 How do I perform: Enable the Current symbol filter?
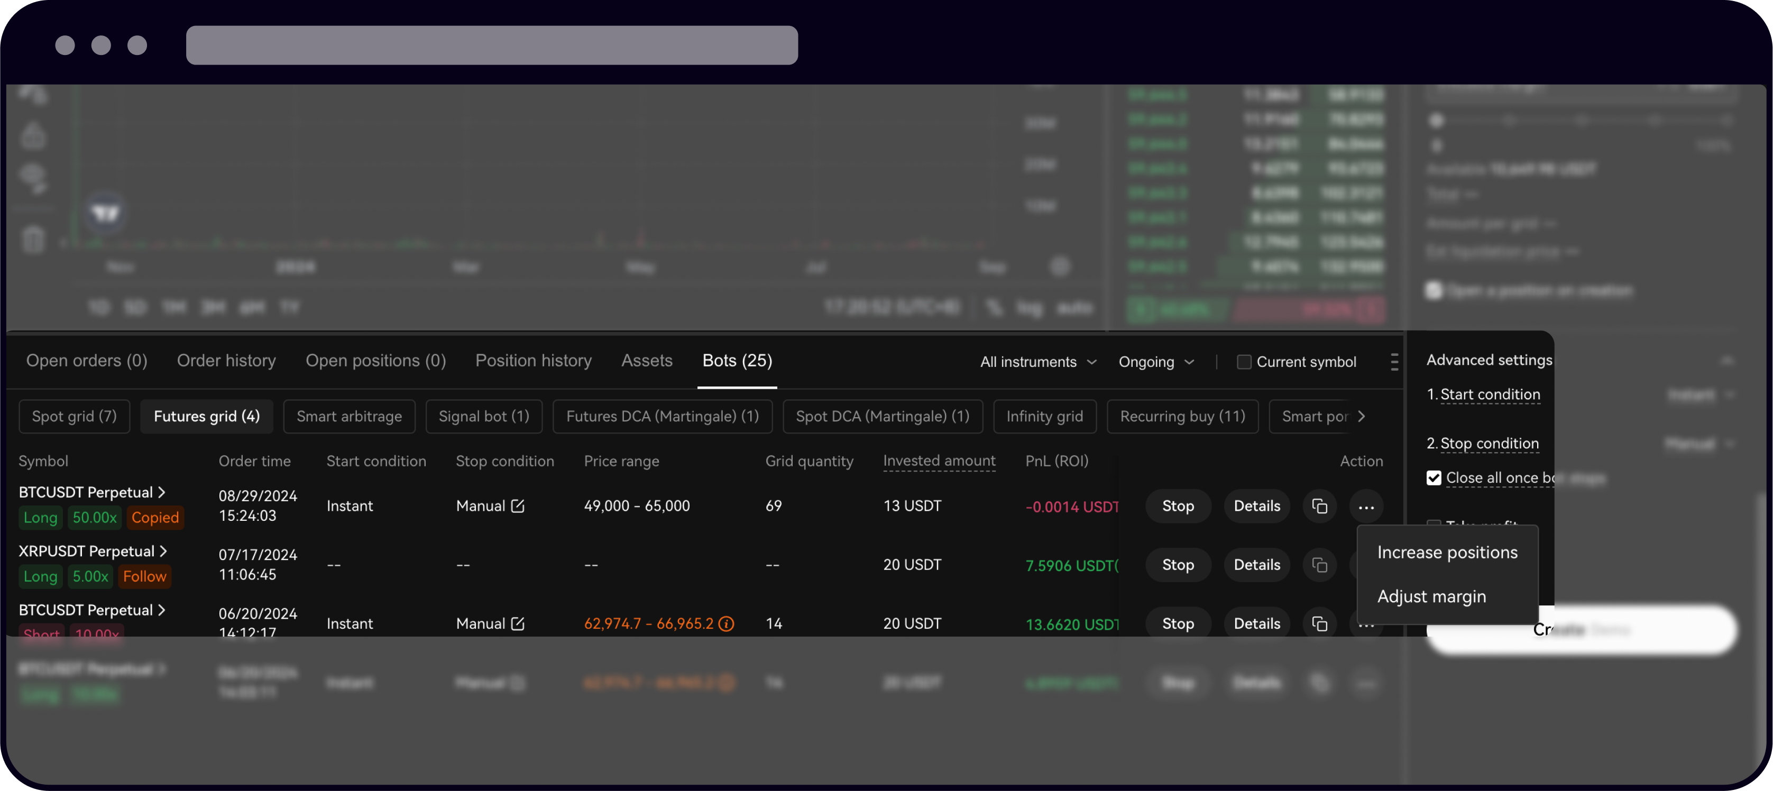coord(1244,362)
